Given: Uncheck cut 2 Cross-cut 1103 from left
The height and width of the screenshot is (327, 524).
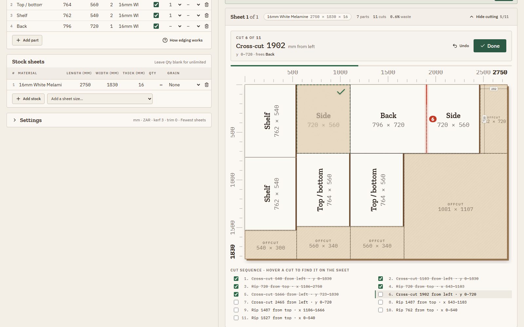Looking at the screenshot, I should [x=381, y=279].
